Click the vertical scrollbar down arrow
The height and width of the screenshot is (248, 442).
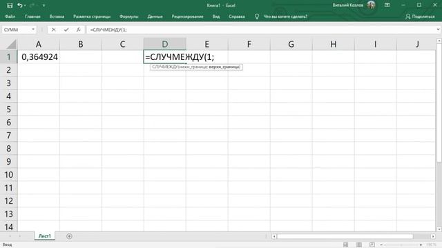(x=439, y=229)
